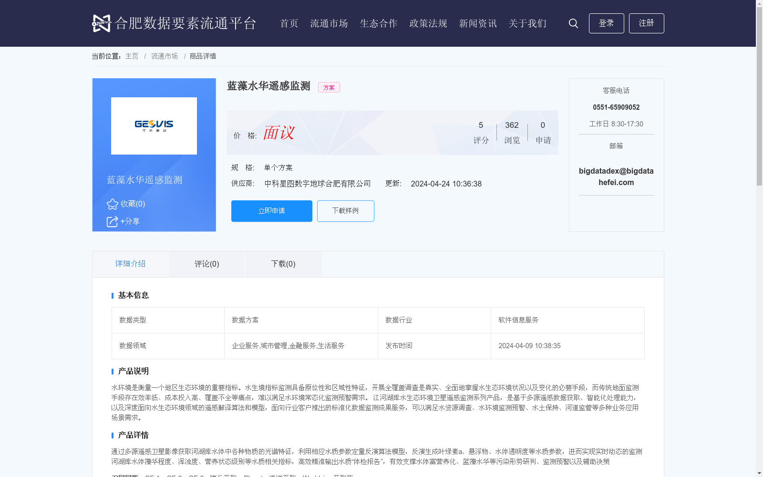
Task: Open the 流通市场 navigation menu
Action: [329, 23]
